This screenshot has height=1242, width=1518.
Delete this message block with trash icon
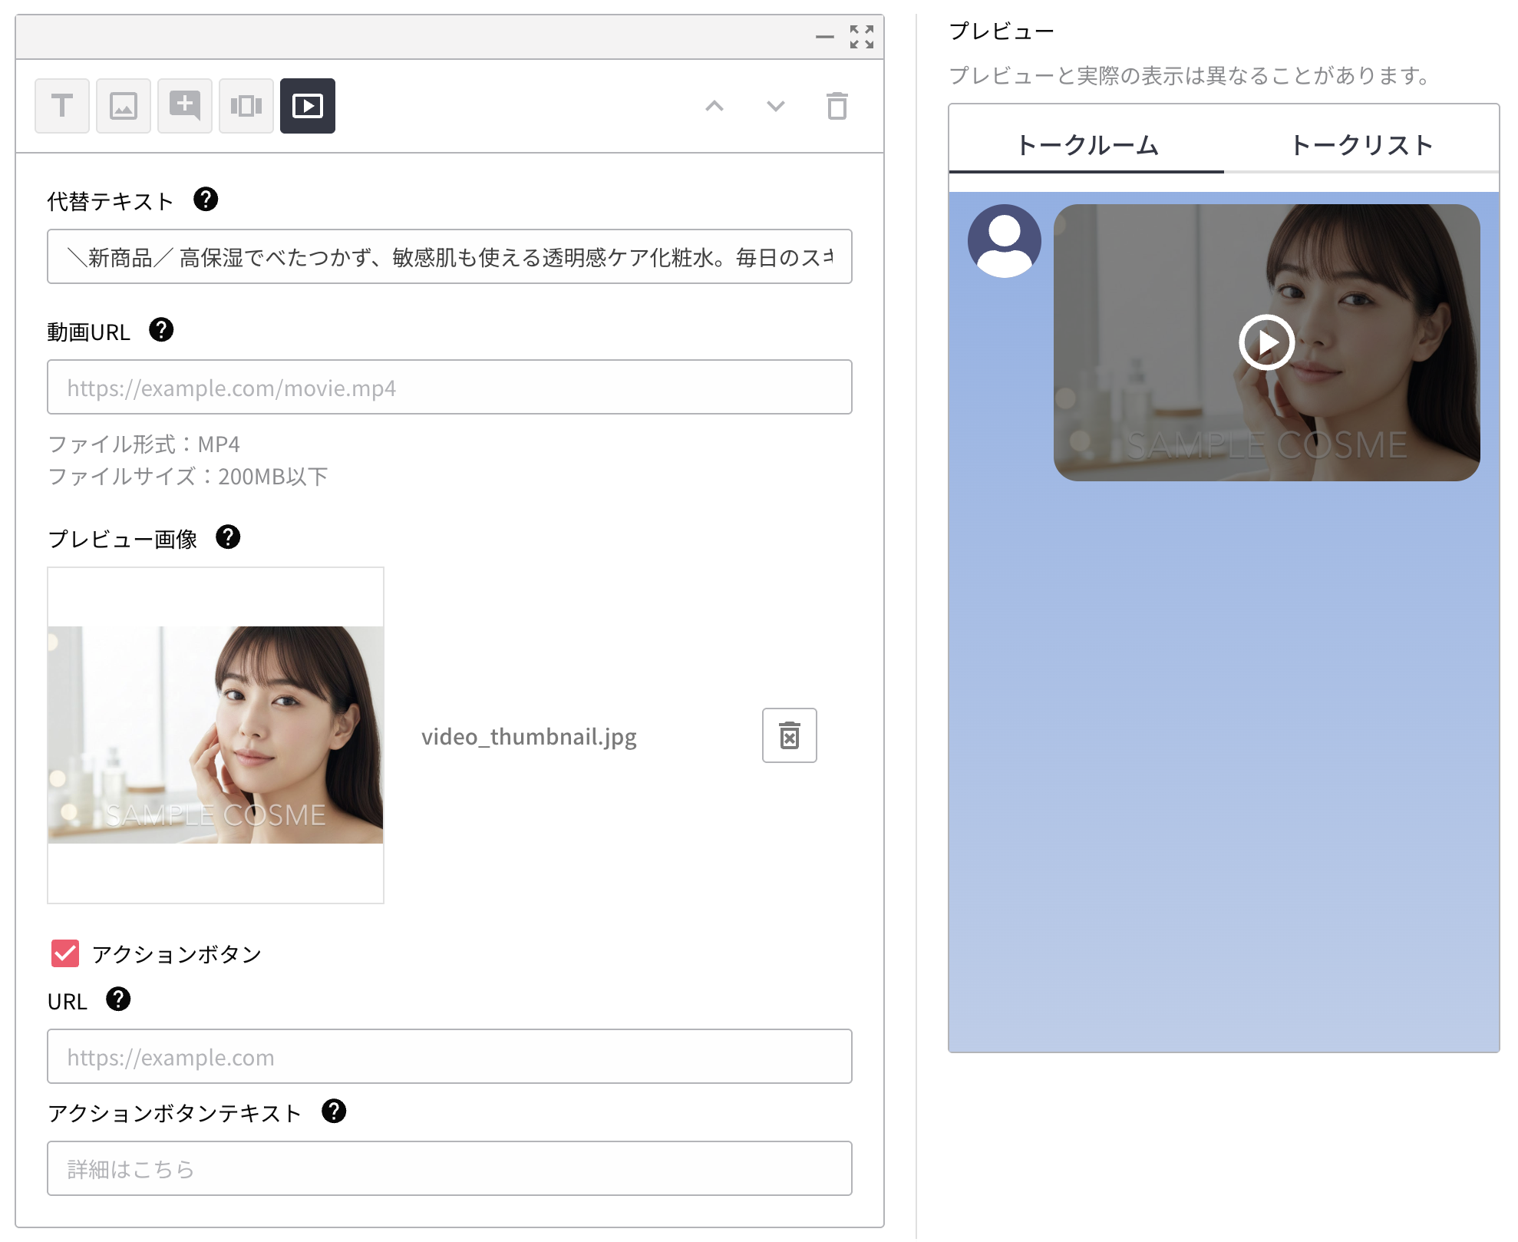(837, 106)
